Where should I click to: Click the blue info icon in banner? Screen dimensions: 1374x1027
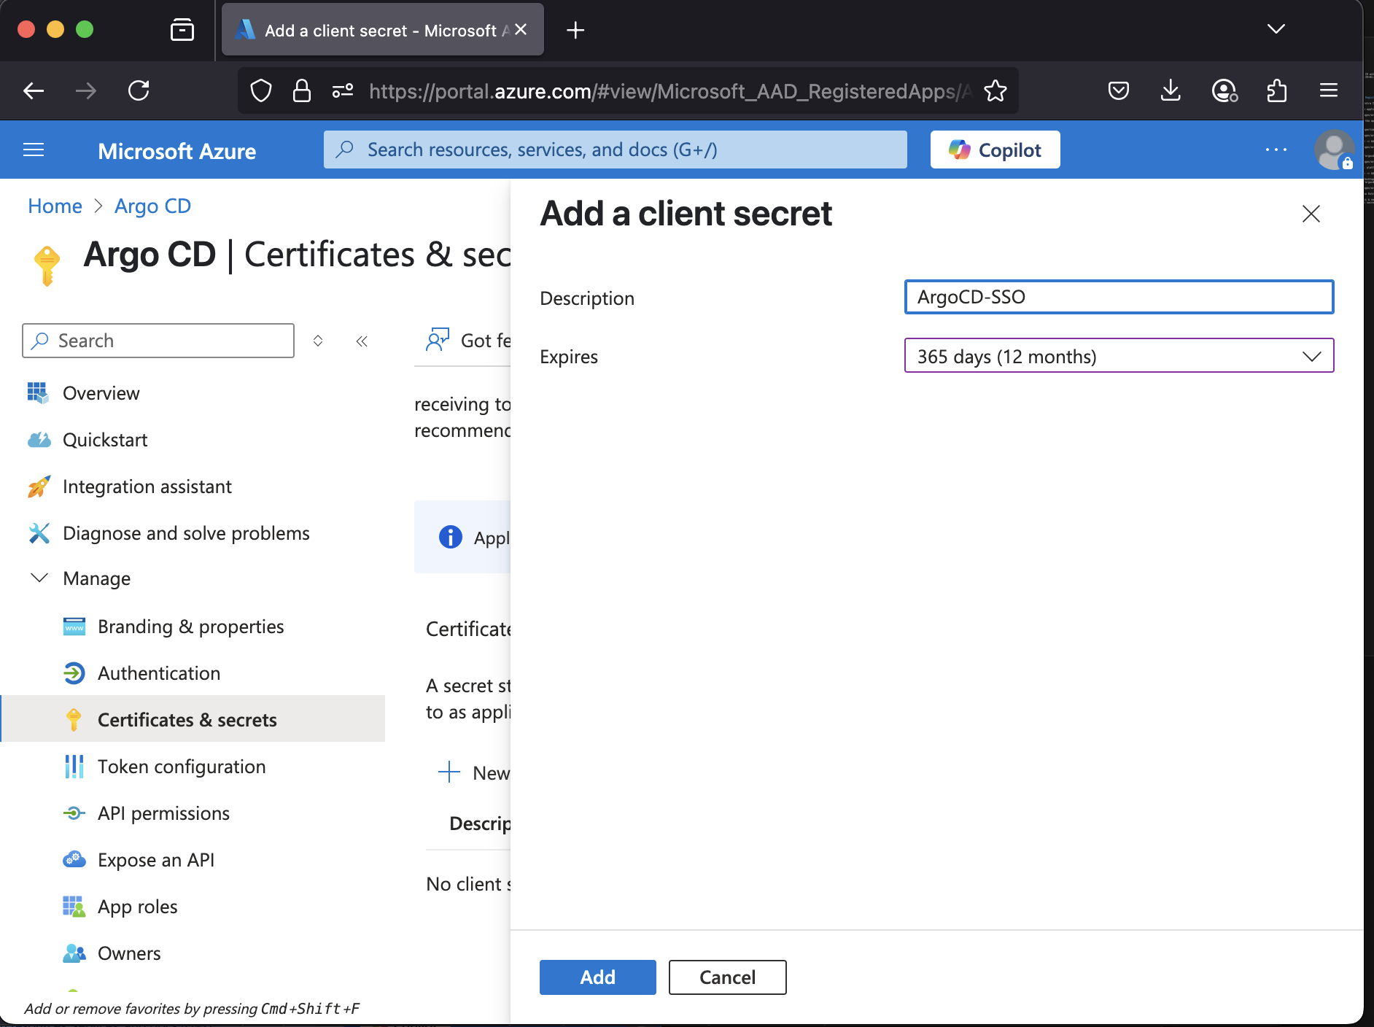click(451, 537)
